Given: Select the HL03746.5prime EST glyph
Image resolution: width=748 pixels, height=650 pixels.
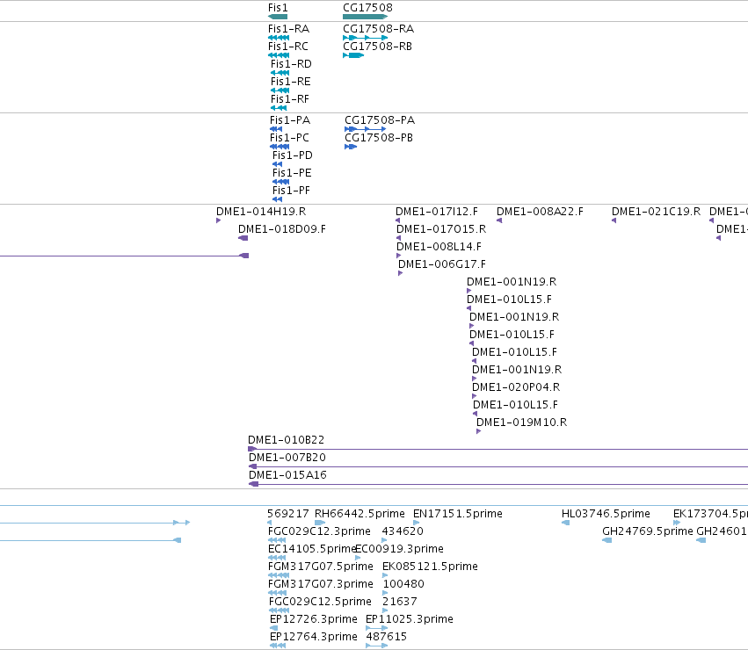Looking at the screenshot, I should tap(566, 524).
